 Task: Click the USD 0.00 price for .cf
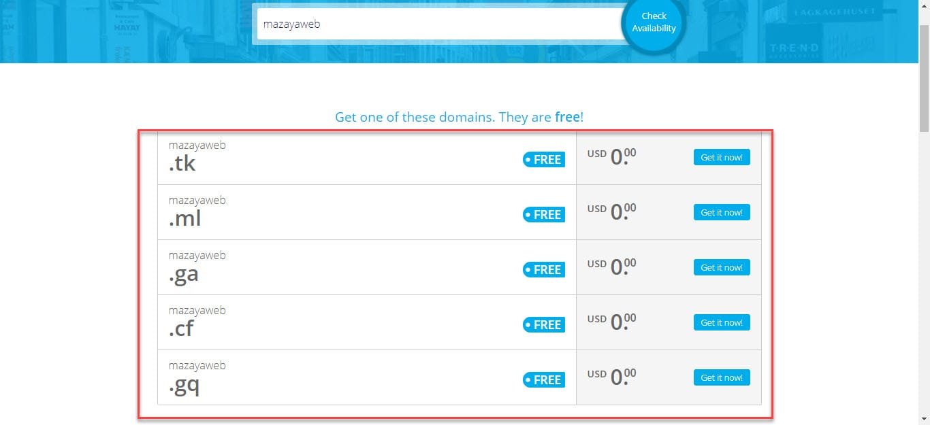click(x=611, y=322)
